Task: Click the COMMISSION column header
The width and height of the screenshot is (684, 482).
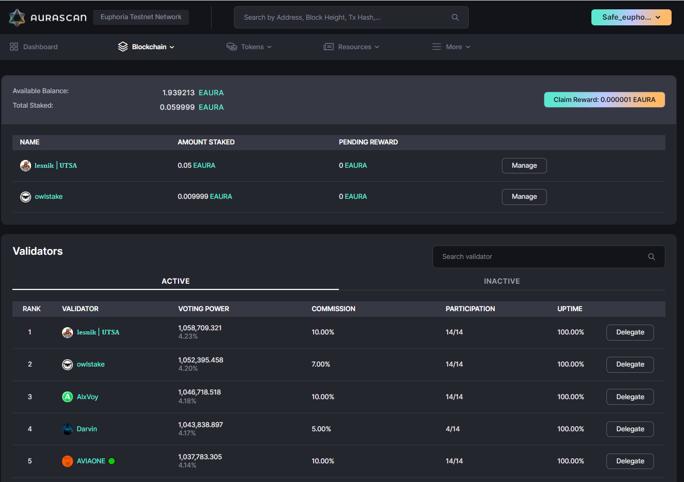Action: pos(333,309)
